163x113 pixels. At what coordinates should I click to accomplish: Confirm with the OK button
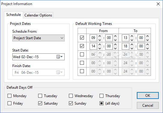tap(148, 95)
